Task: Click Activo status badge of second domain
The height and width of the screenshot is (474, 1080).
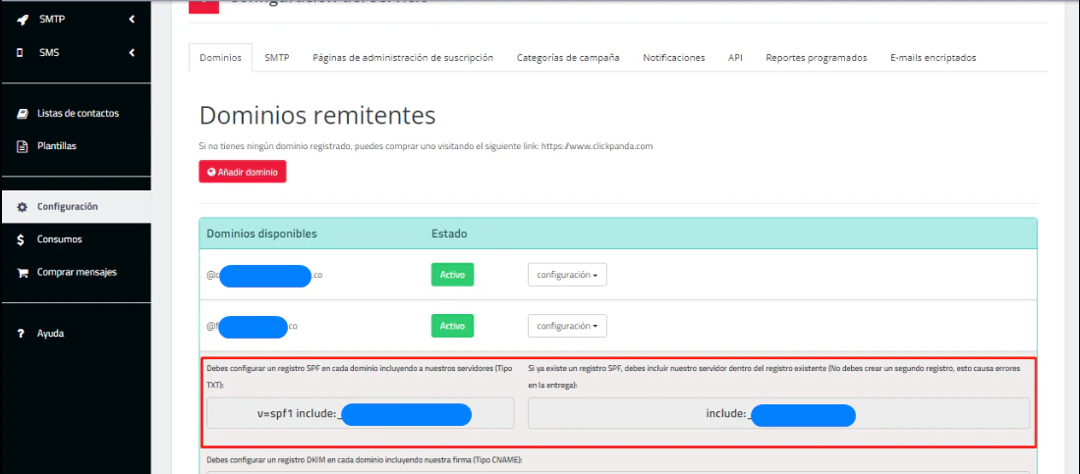Action: click(452, 326)
